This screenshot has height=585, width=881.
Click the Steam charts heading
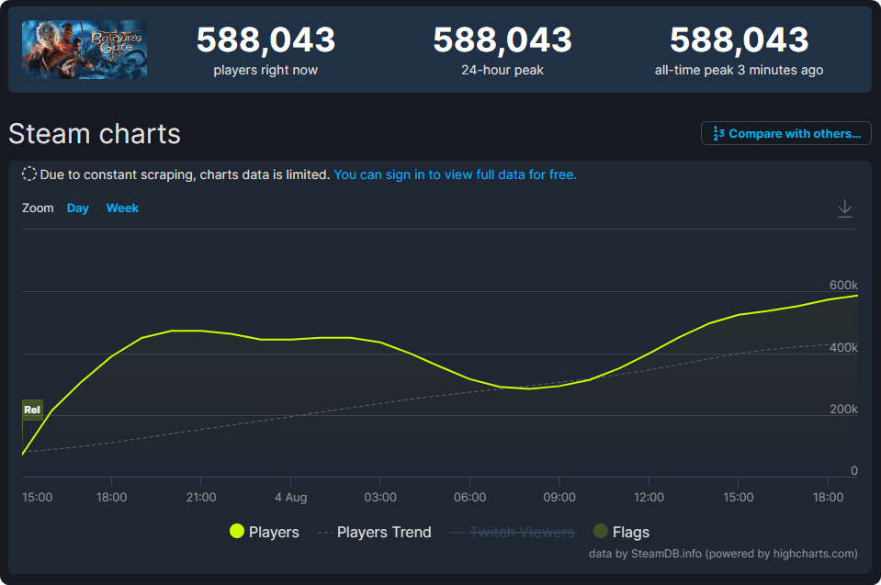[x=95, y=134]
